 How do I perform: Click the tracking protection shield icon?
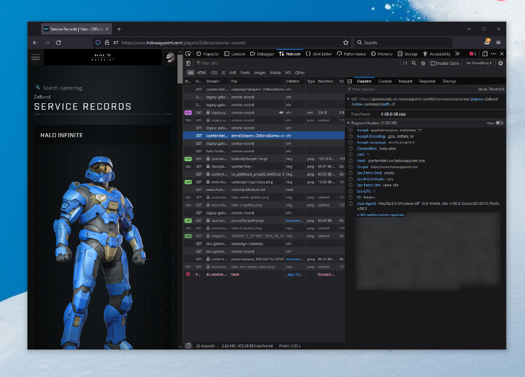[x=98, y=43]
